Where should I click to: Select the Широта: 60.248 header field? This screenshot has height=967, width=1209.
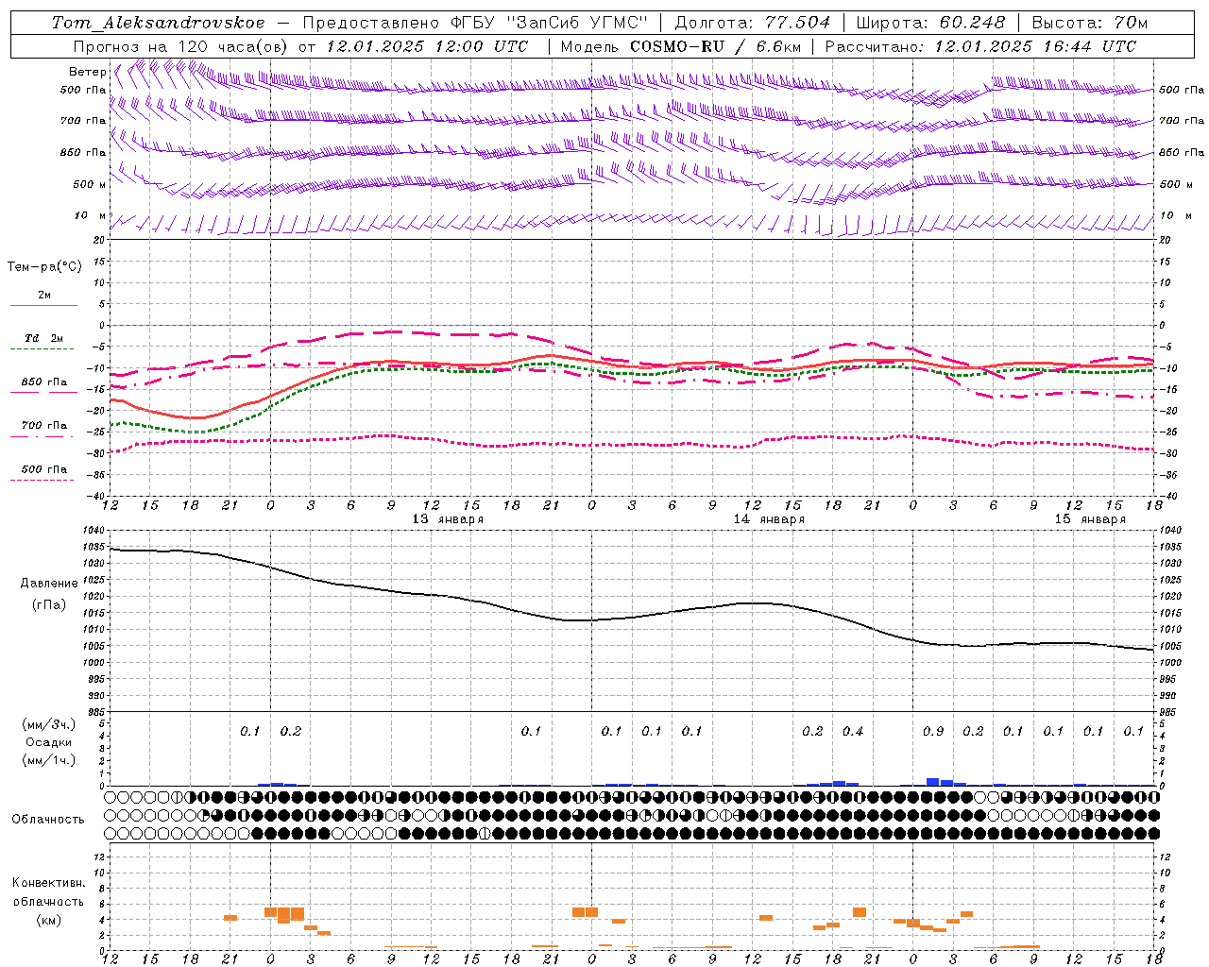[x=930, y=23]
